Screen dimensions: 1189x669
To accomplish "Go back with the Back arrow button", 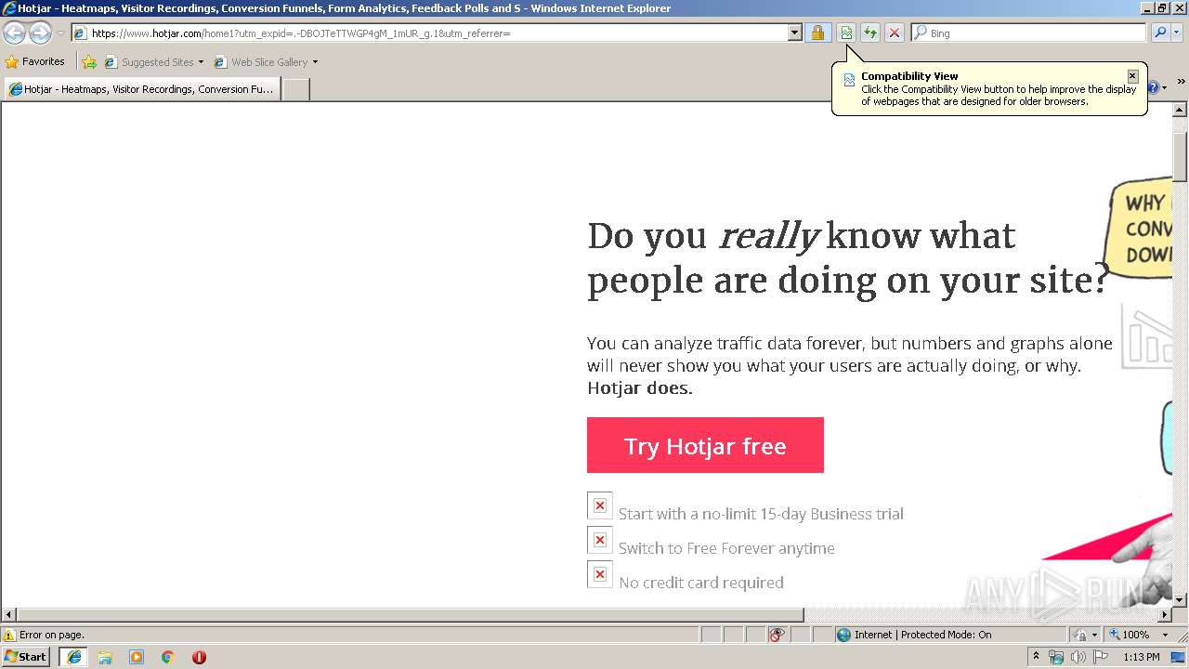I will tap(14, 33).
